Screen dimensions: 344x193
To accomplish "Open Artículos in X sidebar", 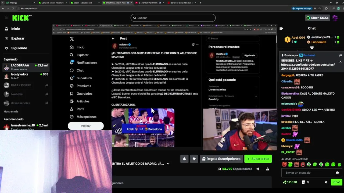I will (x=80, y=101).
